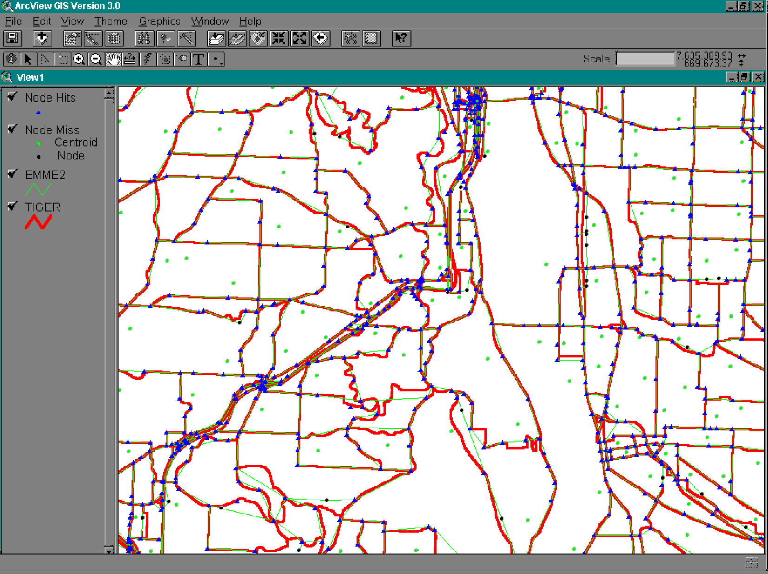Click the Centroid legend label
Image resolution: width=768 pixels, height=574 pixels.
coord(76,142)
